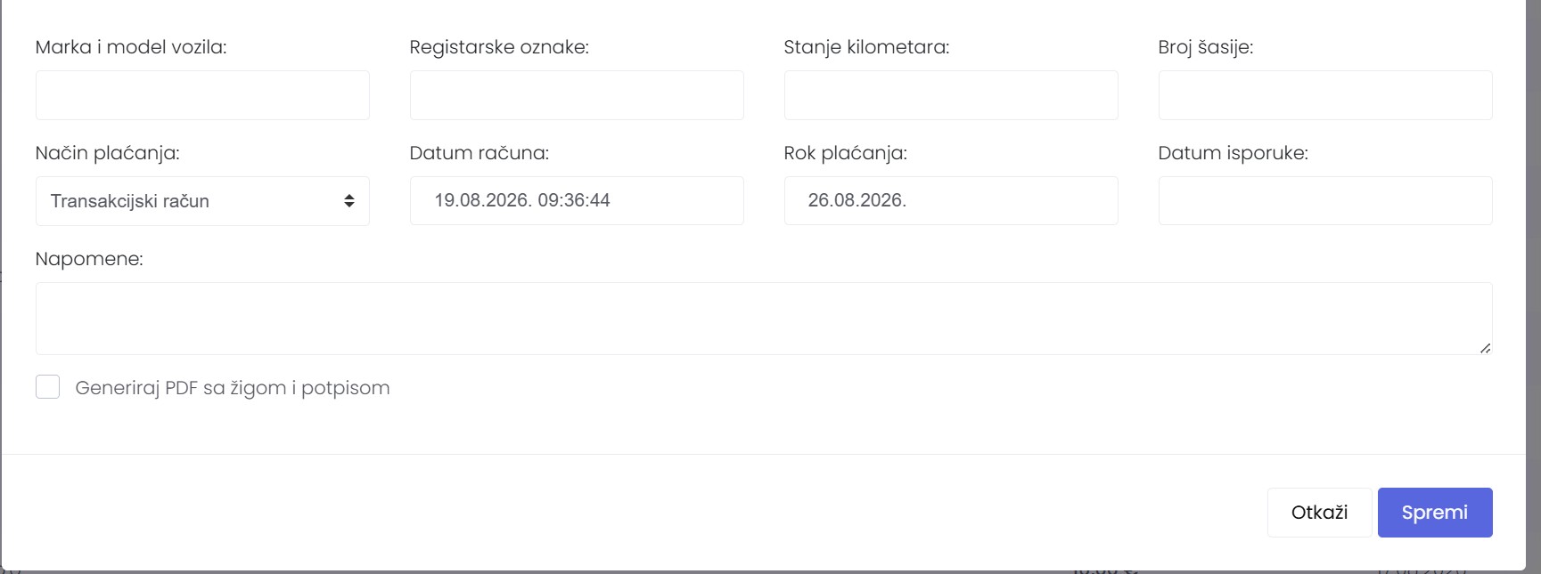Focus the Registarske oznake text field

[x=577, y=95]
